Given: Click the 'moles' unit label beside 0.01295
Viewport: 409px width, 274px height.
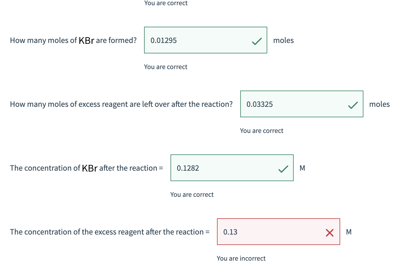Looking at the screenshot, I should pyautogui.click(x=283, y=40).
